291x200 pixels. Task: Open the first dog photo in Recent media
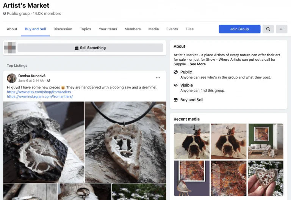click(x=191, y=141)
